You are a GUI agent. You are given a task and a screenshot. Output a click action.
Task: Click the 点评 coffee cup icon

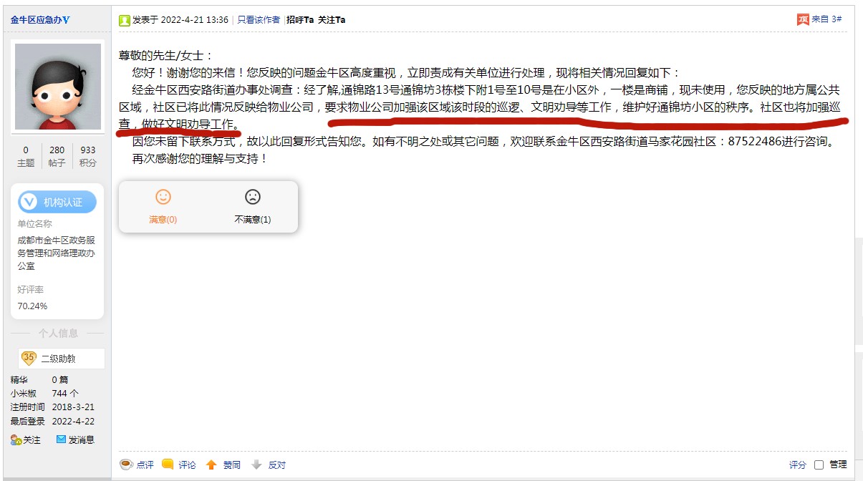click(x=126, y=465)
